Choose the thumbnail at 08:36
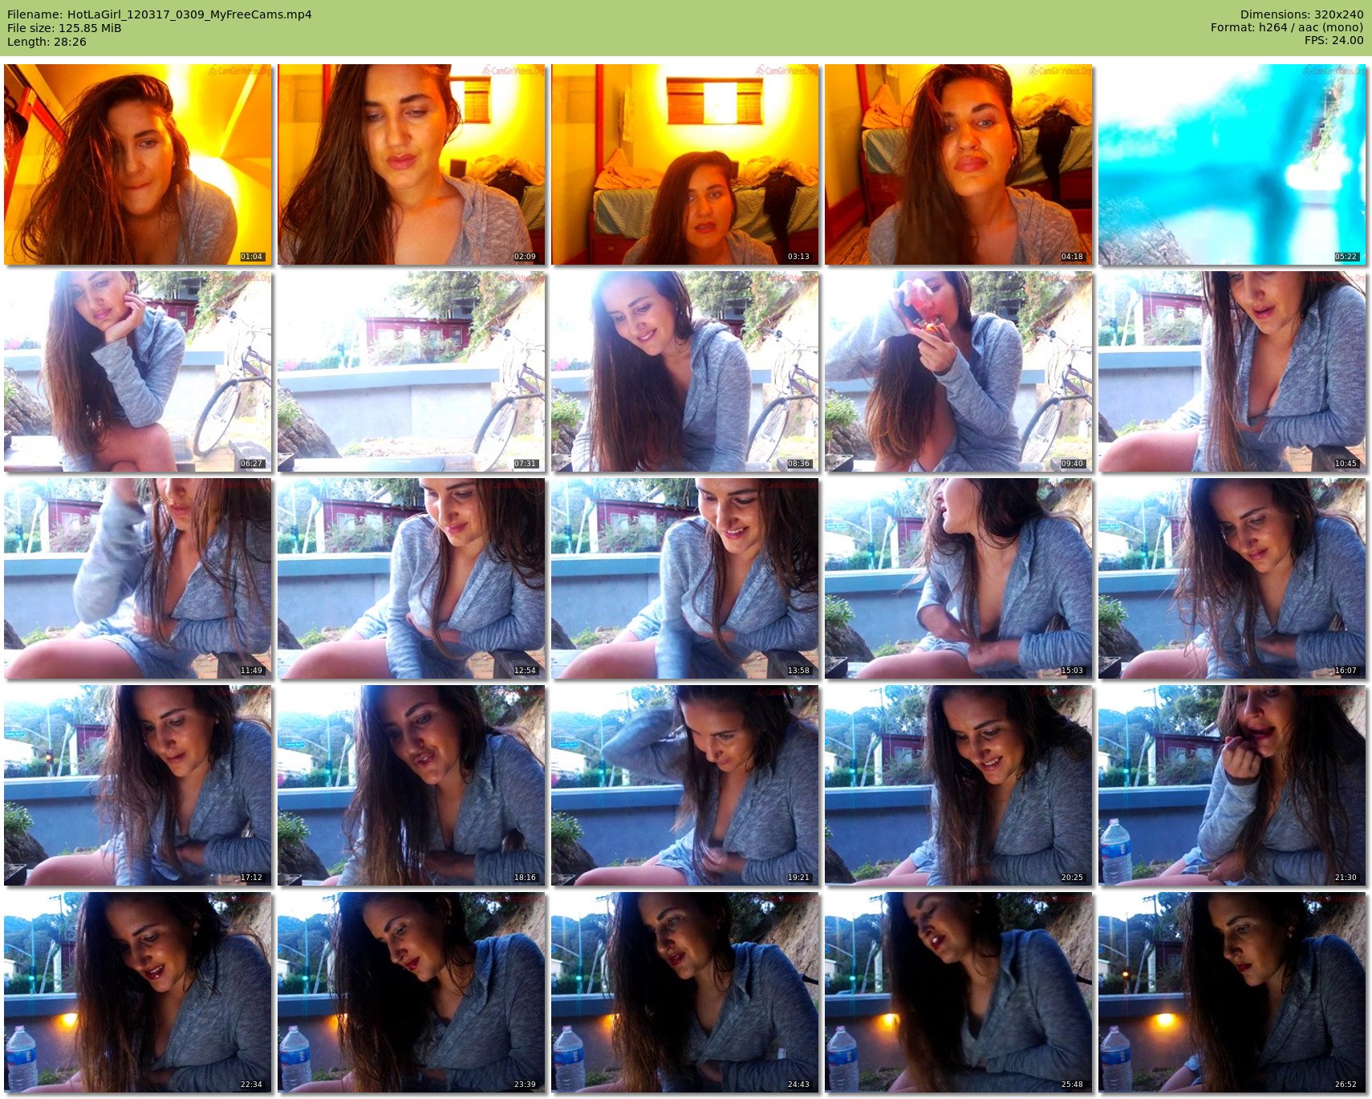The width and height of the screenshot is (1372, 1099). click(x=685, y=371)
